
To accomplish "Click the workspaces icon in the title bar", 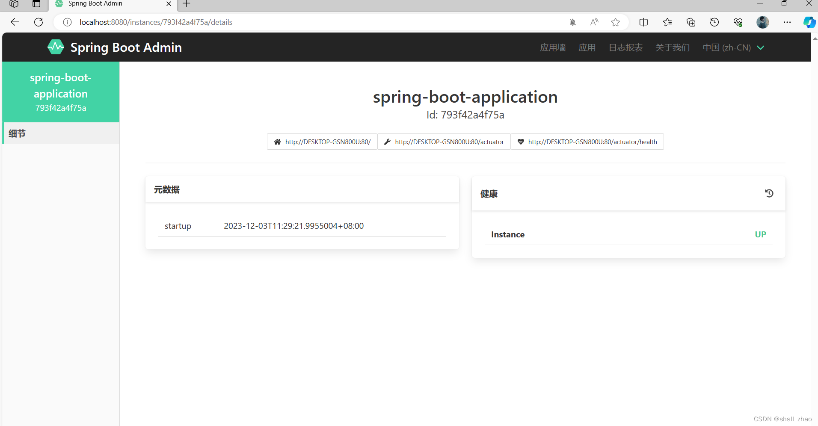I will [14, 4].
